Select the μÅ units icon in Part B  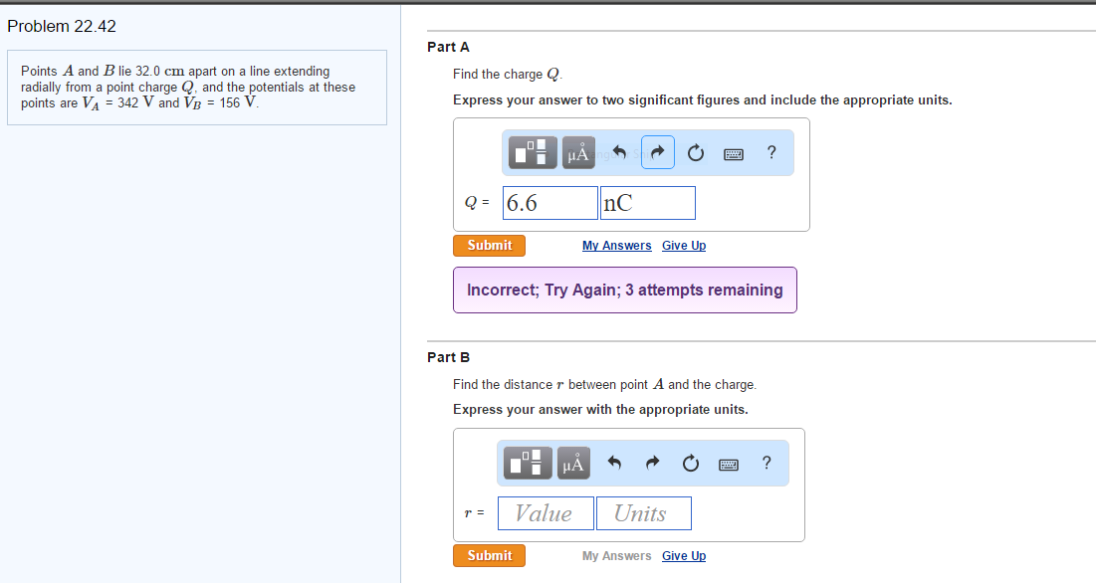572,463
